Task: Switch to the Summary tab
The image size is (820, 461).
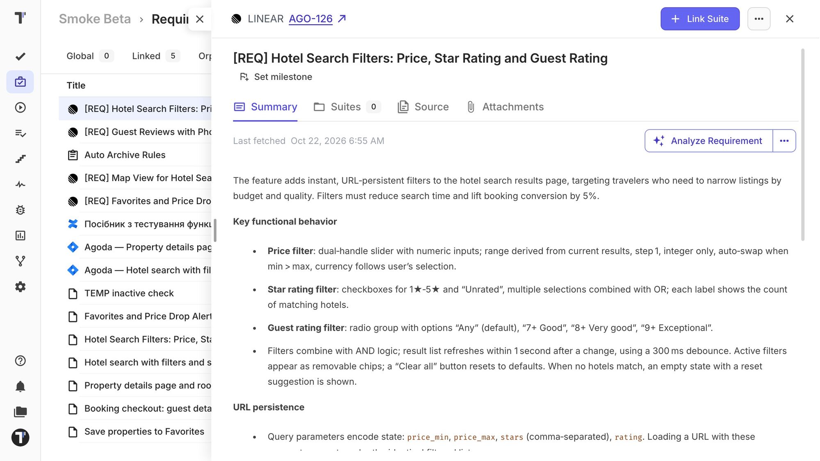Action: point(265,107)
